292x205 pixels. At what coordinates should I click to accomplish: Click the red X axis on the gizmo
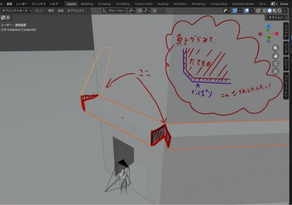(277, 34)
